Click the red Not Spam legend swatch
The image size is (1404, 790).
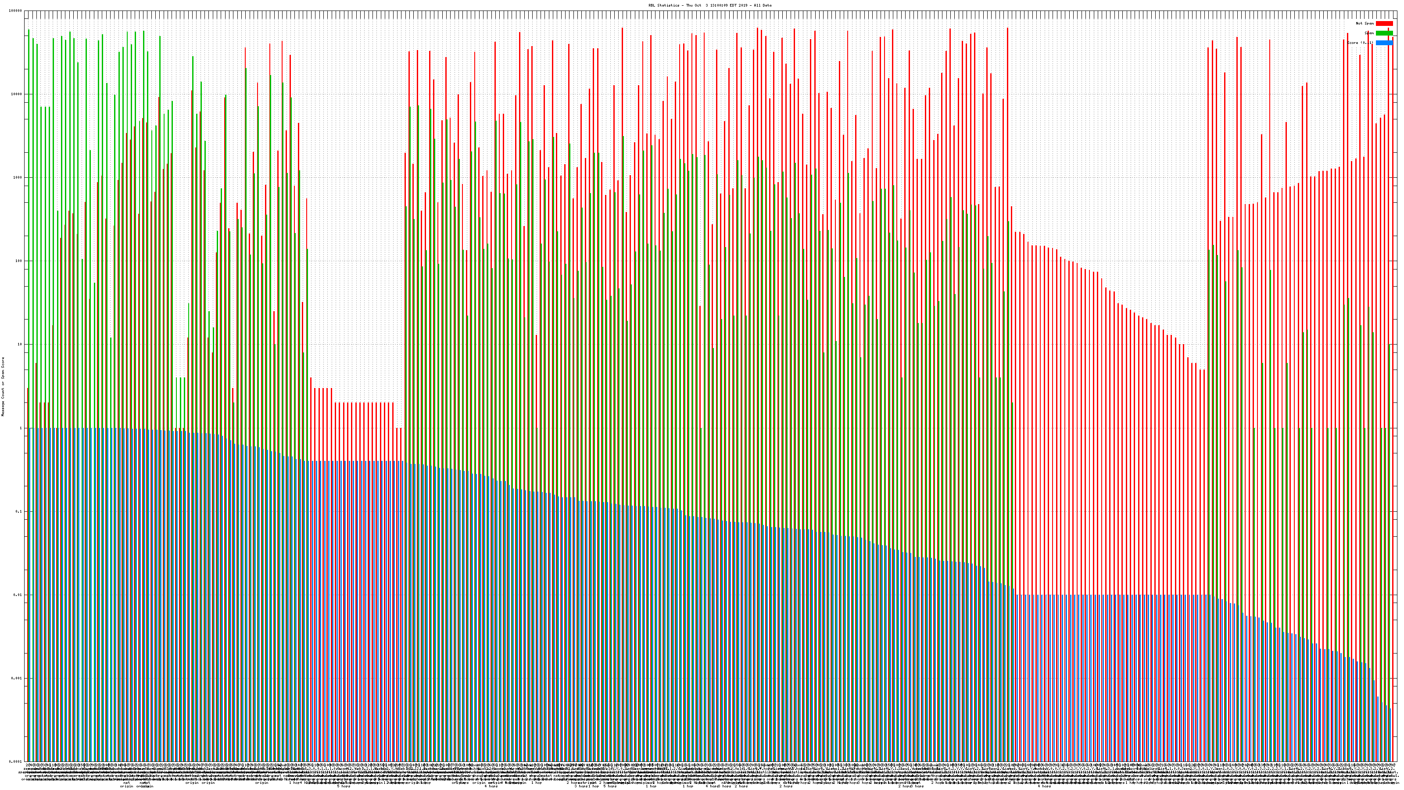1384,23
